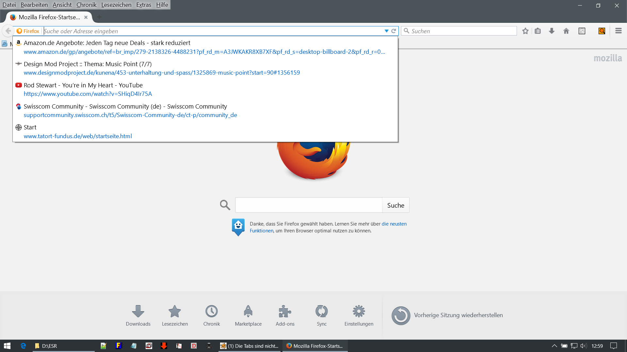This screenshot has width=627, height=352.
Task: Go to the home page icon
Action: tap(566, 31)
